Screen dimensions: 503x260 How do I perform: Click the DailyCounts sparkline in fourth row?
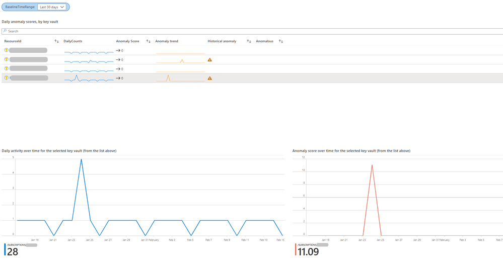(89, 78)
